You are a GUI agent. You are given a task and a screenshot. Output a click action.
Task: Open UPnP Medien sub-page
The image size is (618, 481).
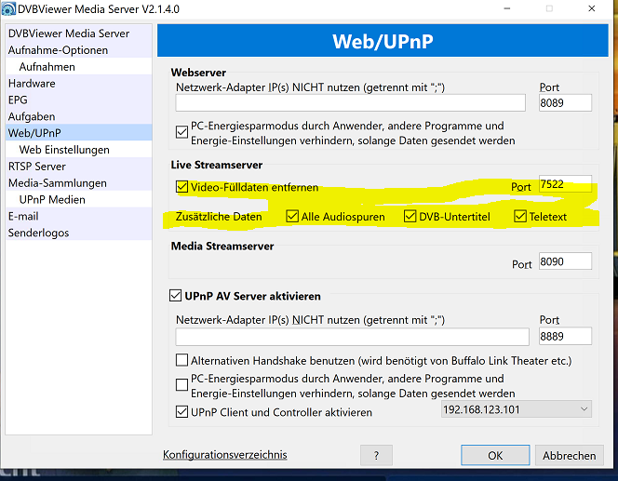click(x=79, y=199)
